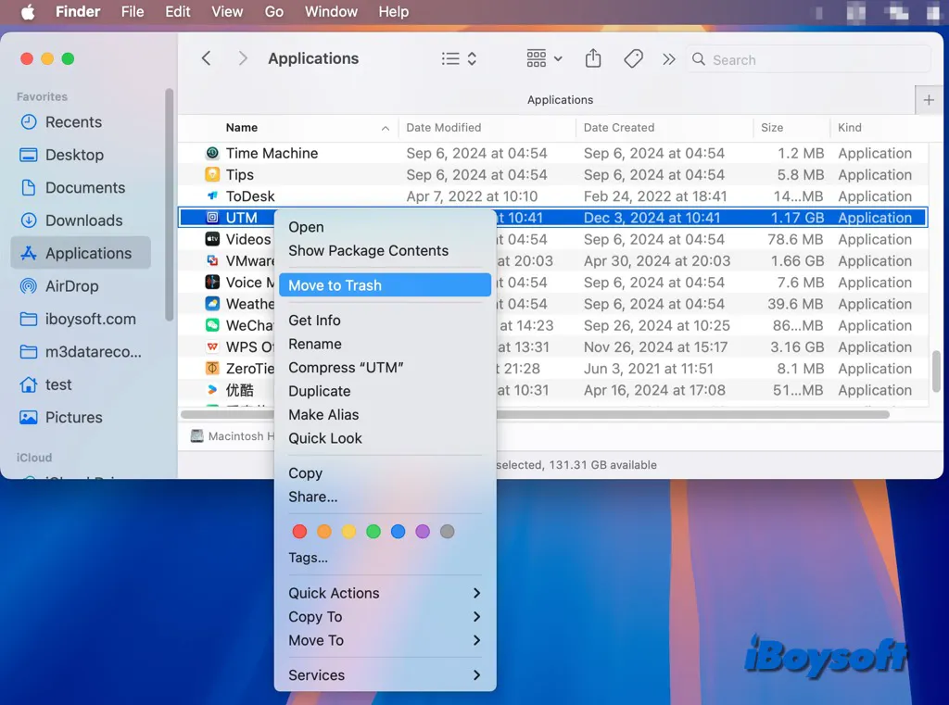The height and width of the screenshot is (705, 949).
Task: Choose Tags… in context menu
Action: coord(385,558)
